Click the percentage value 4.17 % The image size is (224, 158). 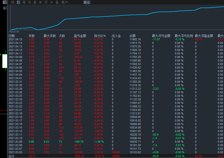click(99, 128)
